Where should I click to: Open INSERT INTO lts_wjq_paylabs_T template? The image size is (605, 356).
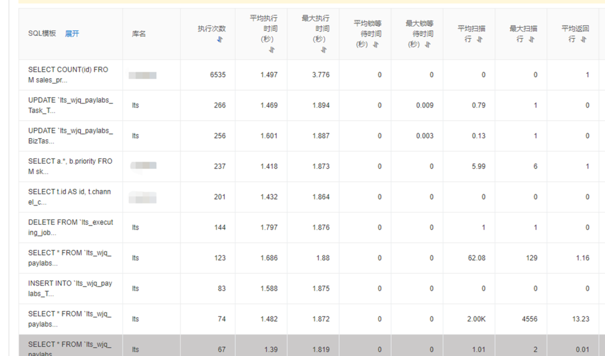70,288
